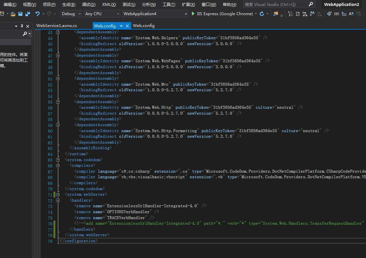Click the greyed-out redo arrow
This screenshot has width=366, height=258.
tap(49, 14)
